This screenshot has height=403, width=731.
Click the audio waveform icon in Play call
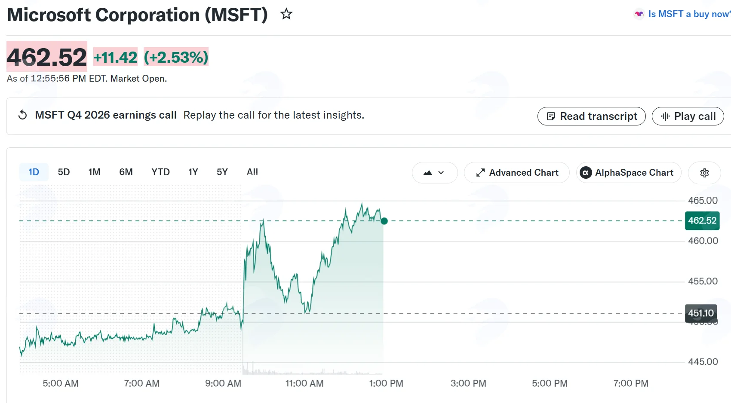tap(665, 116)
